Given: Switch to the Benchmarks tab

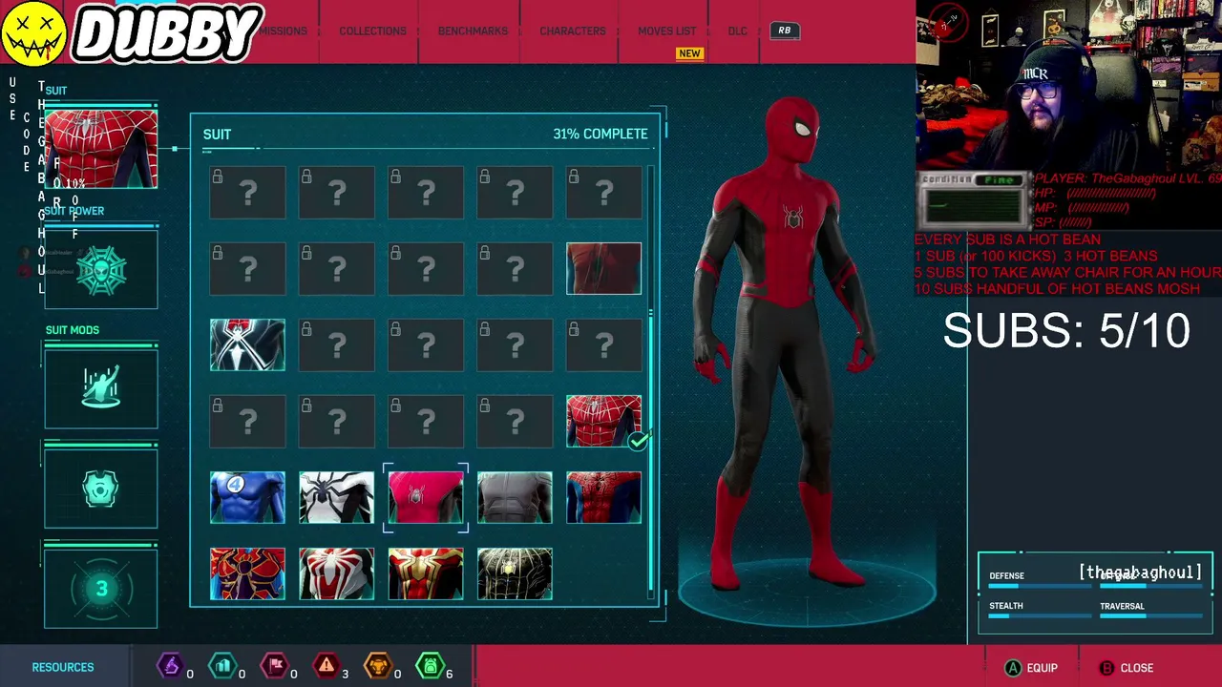Looking at the screenshot, I should click(473, 31).
